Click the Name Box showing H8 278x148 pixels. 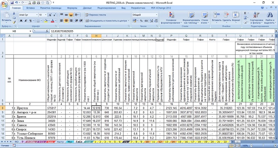tap(15, 31)
